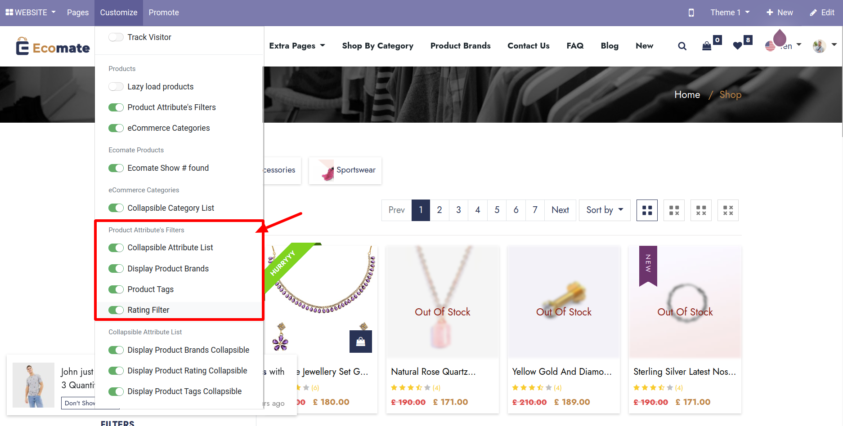The width and height of the screenshot is (843, 426).
Task: Click the Natural Rose Quartz product image
Action: (x=443, y=302)
